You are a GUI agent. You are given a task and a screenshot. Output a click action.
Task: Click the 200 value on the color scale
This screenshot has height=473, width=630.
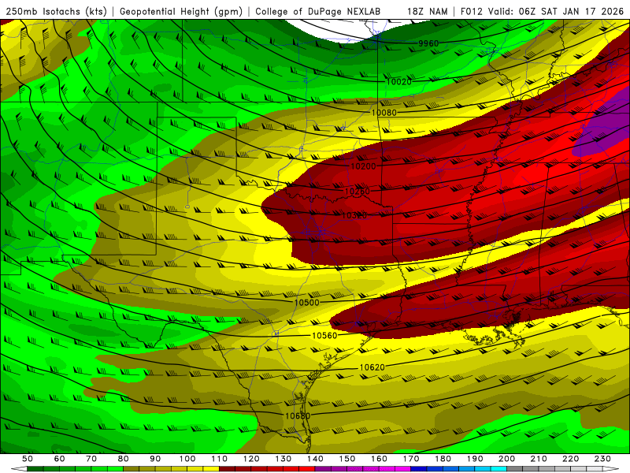pyautogui.click(x=506, y=459)
